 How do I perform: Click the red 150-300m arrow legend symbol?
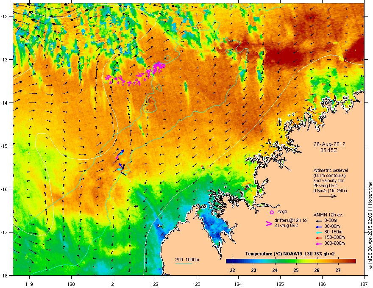[x=319, y=238]
